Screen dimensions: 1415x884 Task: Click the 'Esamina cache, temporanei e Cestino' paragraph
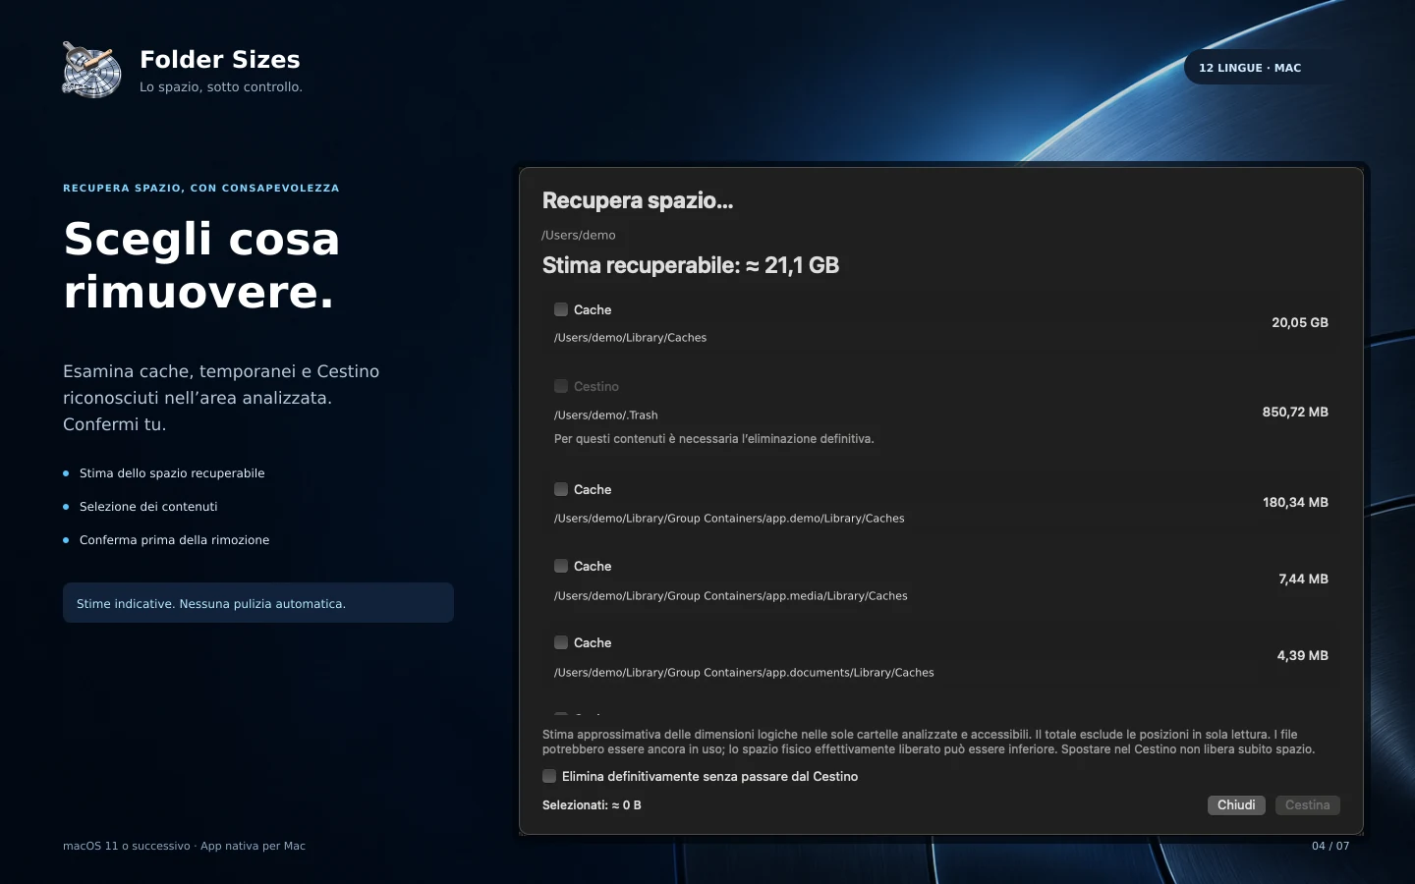tap(221, 398)
